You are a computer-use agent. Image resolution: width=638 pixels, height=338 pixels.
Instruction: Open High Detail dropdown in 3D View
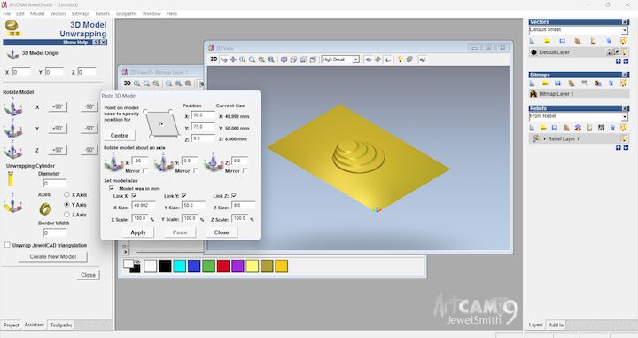(x=355, y=59)
